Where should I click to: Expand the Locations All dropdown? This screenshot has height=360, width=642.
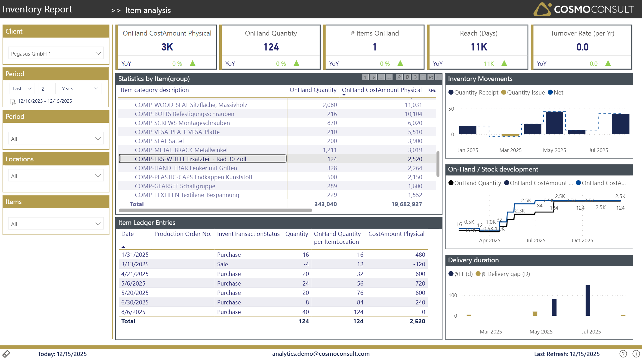point(56,176)
